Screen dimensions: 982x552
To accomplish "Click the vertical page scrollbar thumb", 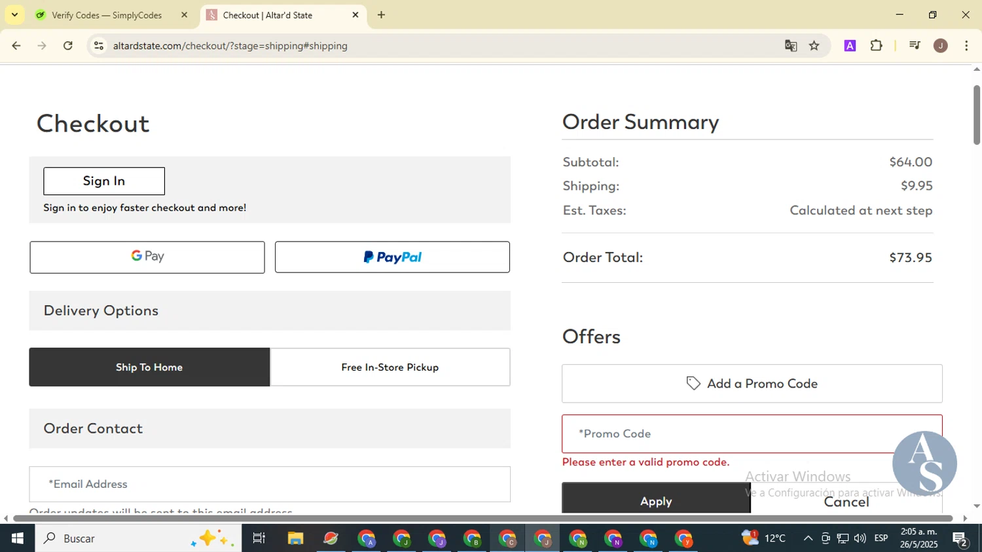I will click(976, 115).
